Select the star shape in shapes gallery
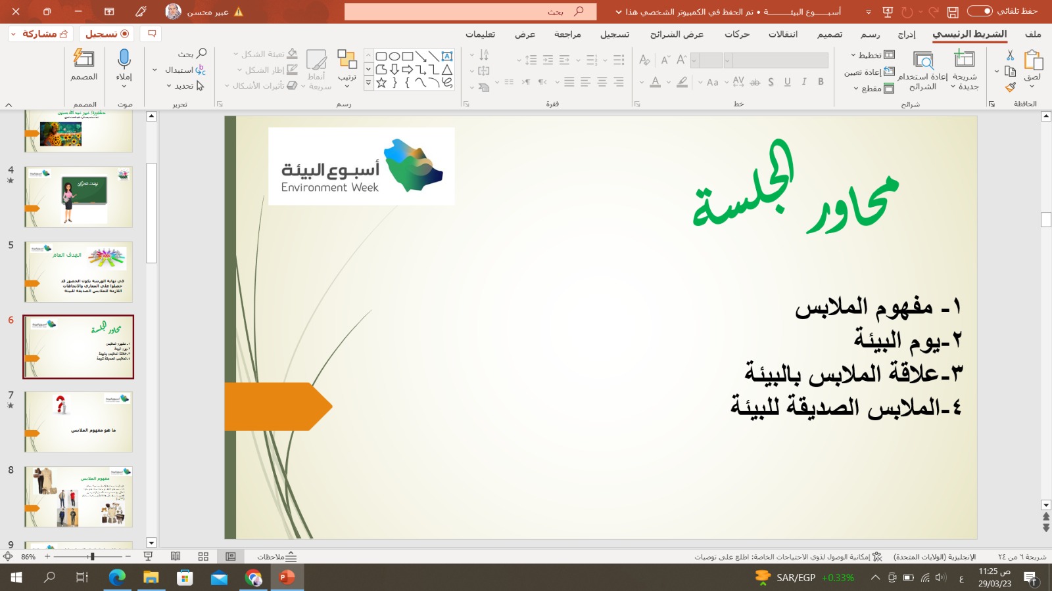The width and height of the screenshot is (1052, 591). coord(381,83)
